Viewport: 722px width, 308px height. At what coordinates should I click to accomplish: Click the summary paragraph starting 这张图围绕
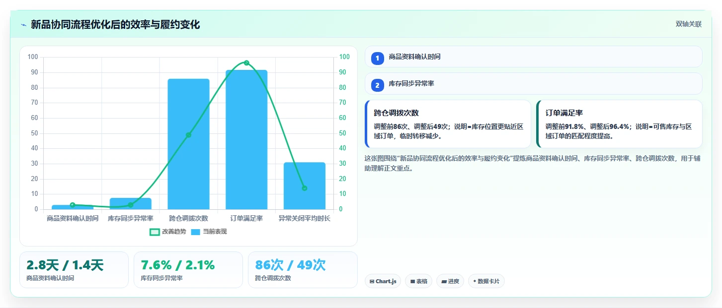click(533, 163)
